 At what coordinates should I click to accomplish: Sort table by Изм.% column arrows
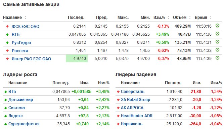click(168, 18)
